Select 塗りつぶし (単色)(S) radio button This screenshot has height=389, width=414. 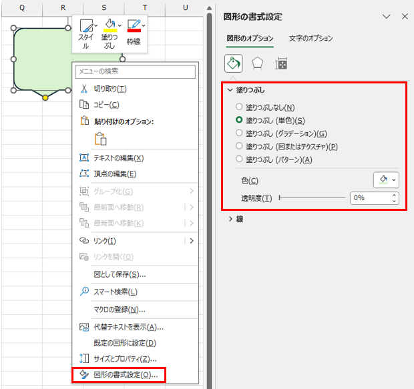tap(239, 120)
